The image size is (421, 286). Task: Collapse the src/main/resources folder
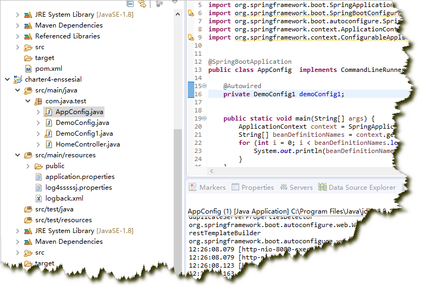pos(17,155)
